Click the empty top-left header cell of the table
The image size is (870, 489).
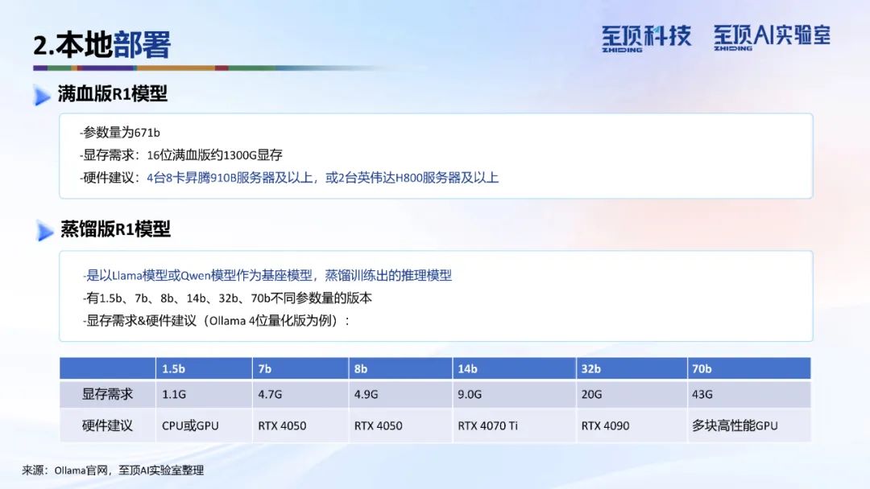point(107,368)
